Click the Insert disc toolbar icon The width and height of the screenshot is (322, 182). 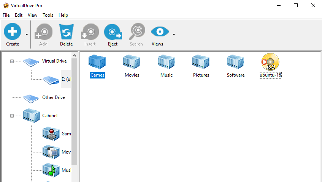pos(90,31)
